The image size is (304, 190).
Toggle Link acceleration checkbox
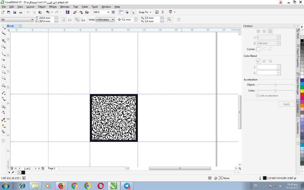(x=257, y=96)
